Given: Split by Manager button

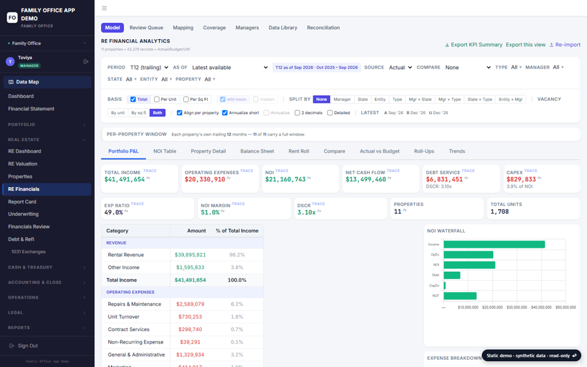Looking at the screenshot, I should 342,100.
